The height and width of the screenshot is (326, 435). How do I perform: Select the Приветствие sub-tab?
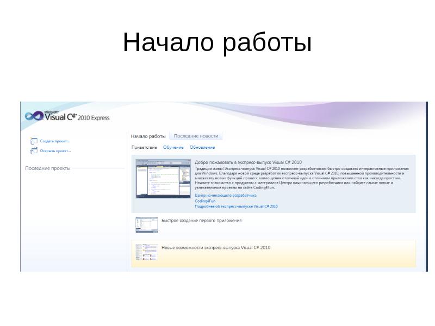pyautogui.click(x=144, y=147)
